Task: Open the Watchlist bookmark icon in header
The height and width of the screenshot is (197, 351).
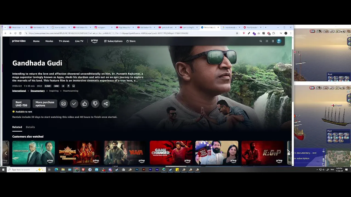Action: click(273, 41)
